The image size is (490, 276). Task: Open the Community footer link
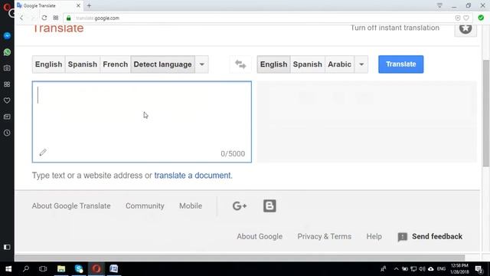pos(145,206)
